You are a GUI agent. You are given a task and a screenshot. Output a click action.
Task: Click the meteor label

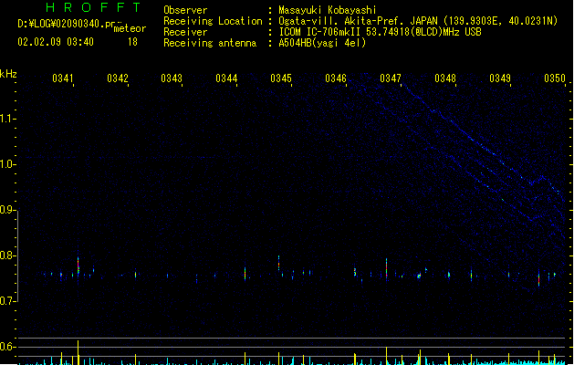tap(130, 28)
